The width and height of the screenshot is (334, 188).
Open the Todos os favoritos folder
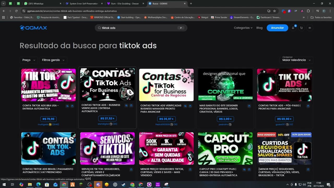[x=321, y=17]
